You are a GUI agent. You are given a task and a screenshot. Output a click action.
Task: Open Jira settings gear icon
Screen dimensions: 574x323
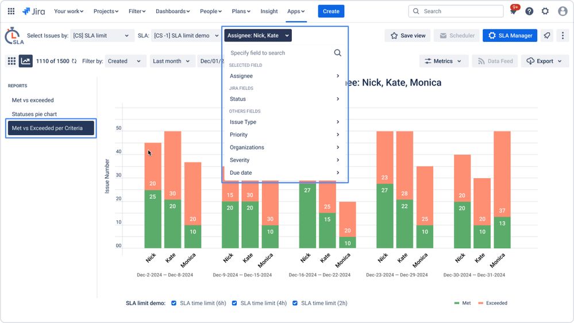(x=545, y=11)
